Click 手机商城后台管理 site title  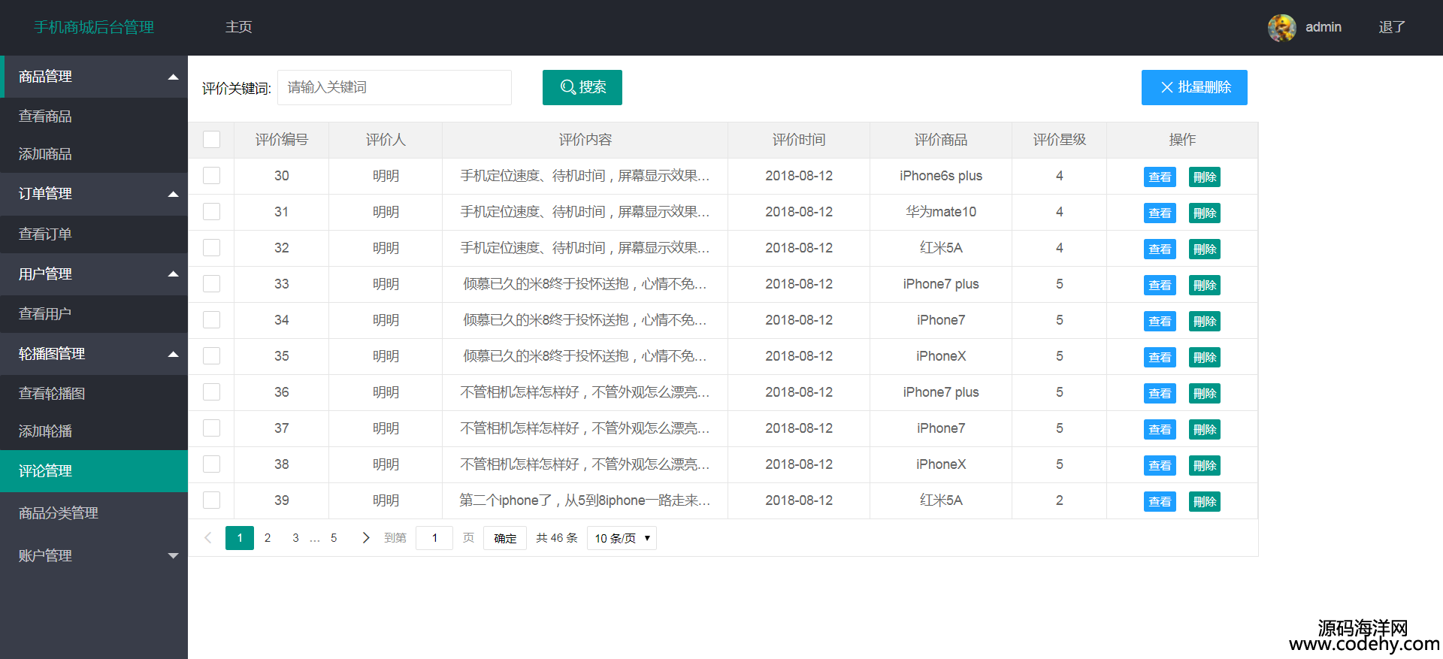click(94, 27)
